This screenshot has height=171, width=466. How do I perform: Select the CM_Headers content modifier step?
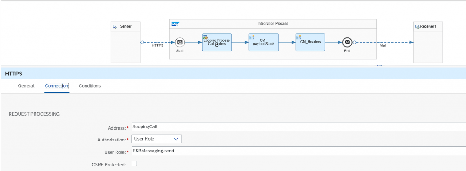tap(310, 42)
